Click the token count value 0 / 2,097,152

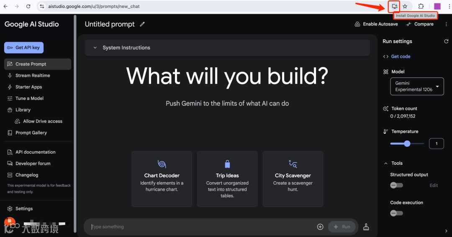pos(403,116)
